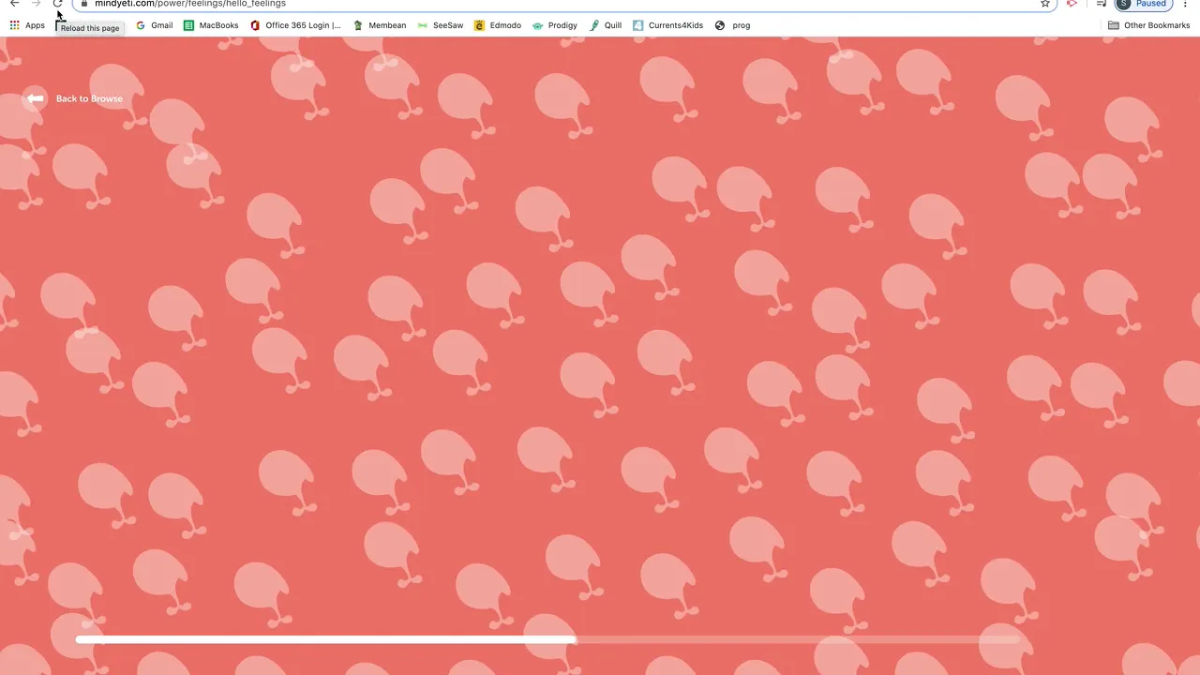Open the Paused profile button
Viewport: 1200px width, 675px height.
tap(1145, 4)
